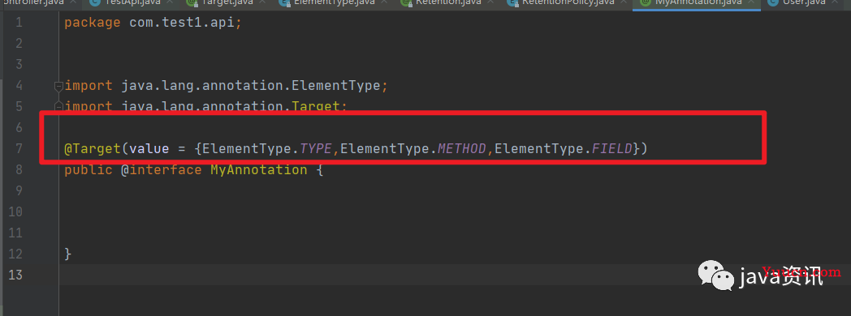This screenshot has width=851, height=316.
Task: Collapse the imports fold marker on line 4
Action: 58,86
